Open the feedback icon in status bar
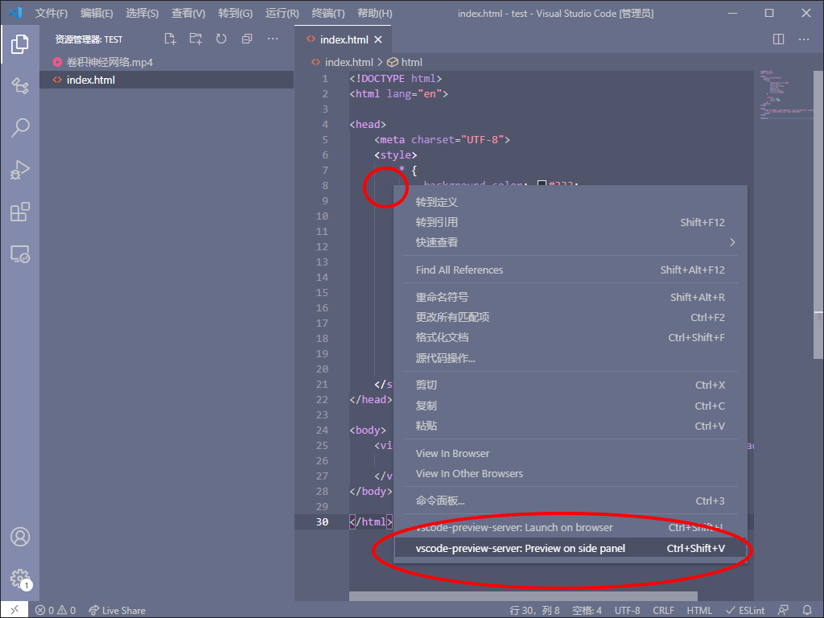The width and height of the screenshot is (824, 618). point(783,610)
